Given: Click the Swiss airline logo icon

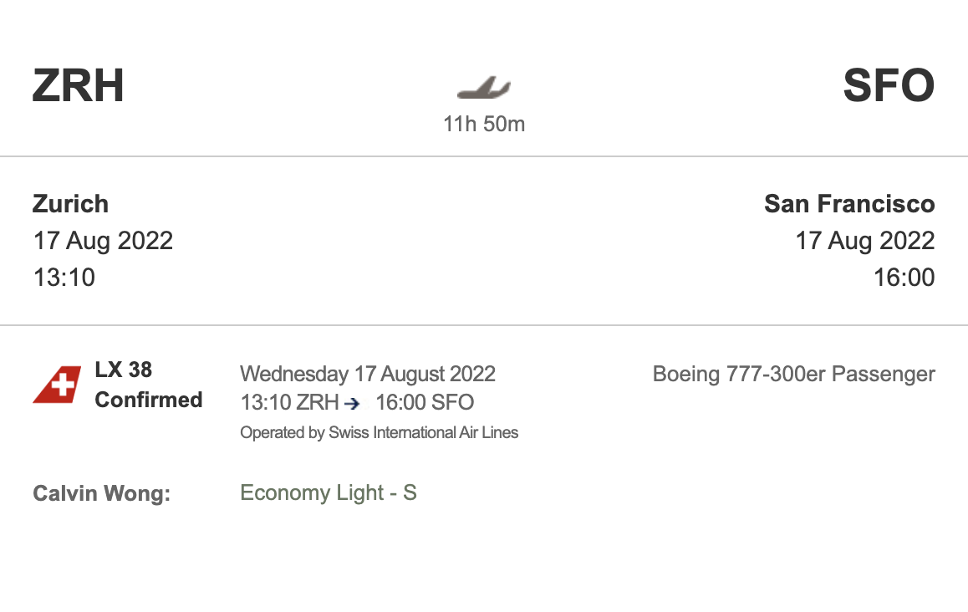Looking at the screenshot, I should (x=57, y=385).
